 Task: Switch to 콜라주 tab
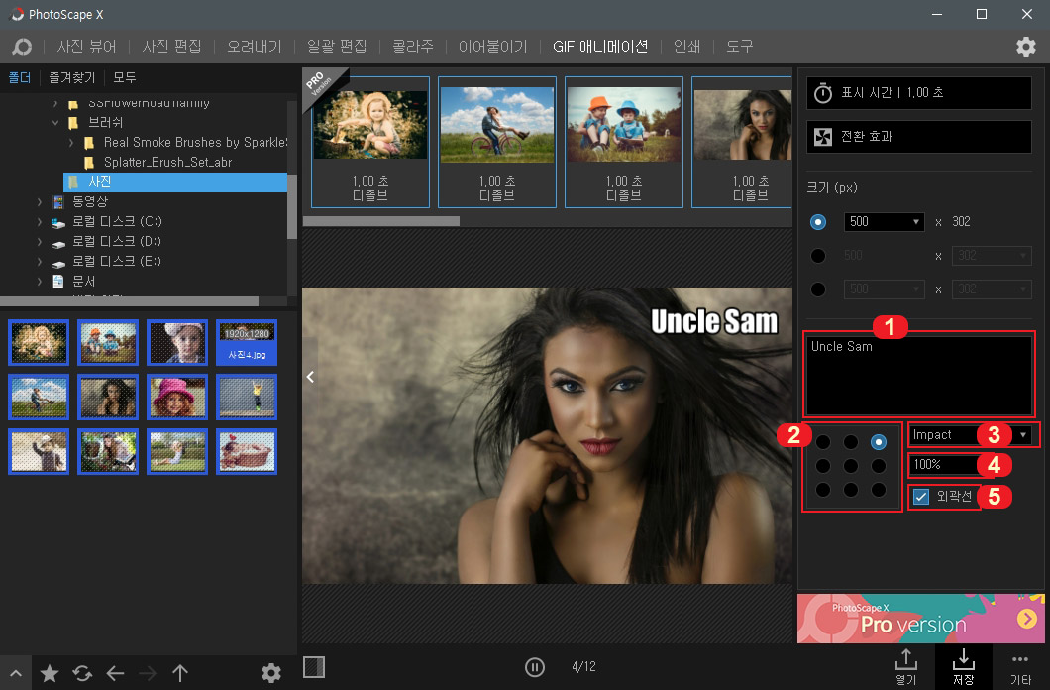coord(412,47)
